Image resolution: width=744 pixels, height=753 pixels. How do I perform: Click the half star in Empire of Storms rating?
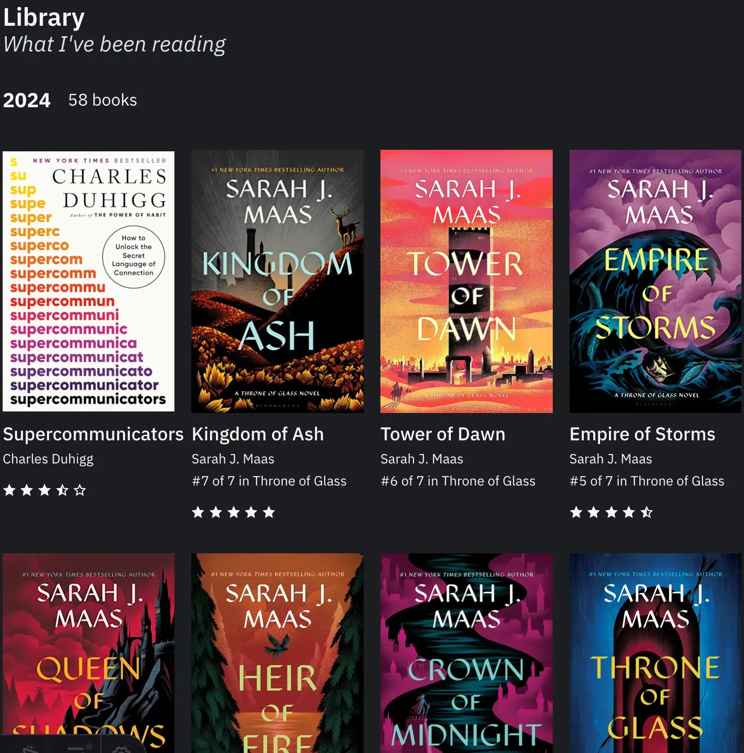pyautogui.click(x=647, y=512)
